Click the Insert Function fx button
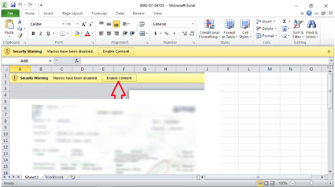 (x=77, y=61)
